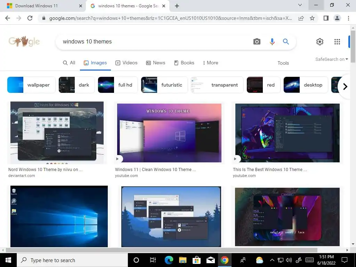Open Google quick settings gear

pos(320,42)
